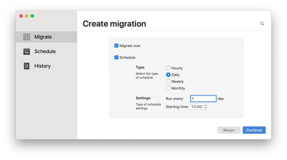Select the Hourly schedule type
Viewport: 287px width, 160px height.
pos(168,68)
